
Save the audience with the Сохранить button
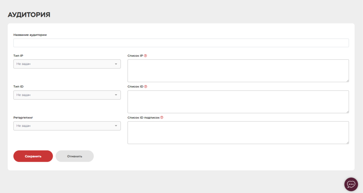[x=33, y=156]
